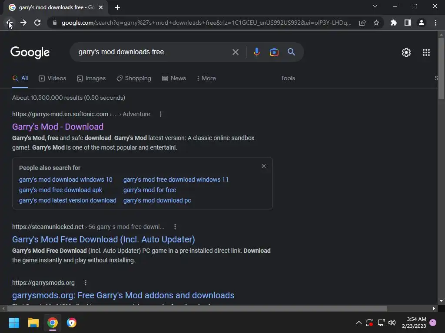Open the volume speaker icon
445x333 pixels.
pos(392,323)
